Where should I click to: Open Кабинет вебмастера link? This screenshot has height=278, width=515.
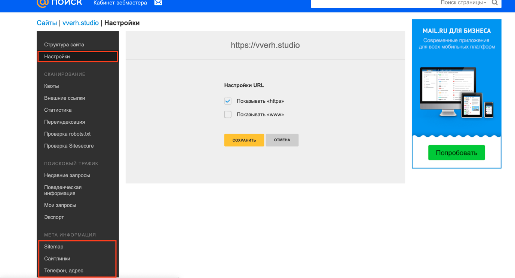[x=120, y=3]
